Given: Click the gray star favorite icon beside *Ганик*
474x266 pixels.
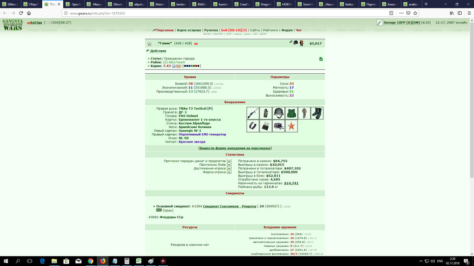Looking at the screenshot, I should [149, 44].
